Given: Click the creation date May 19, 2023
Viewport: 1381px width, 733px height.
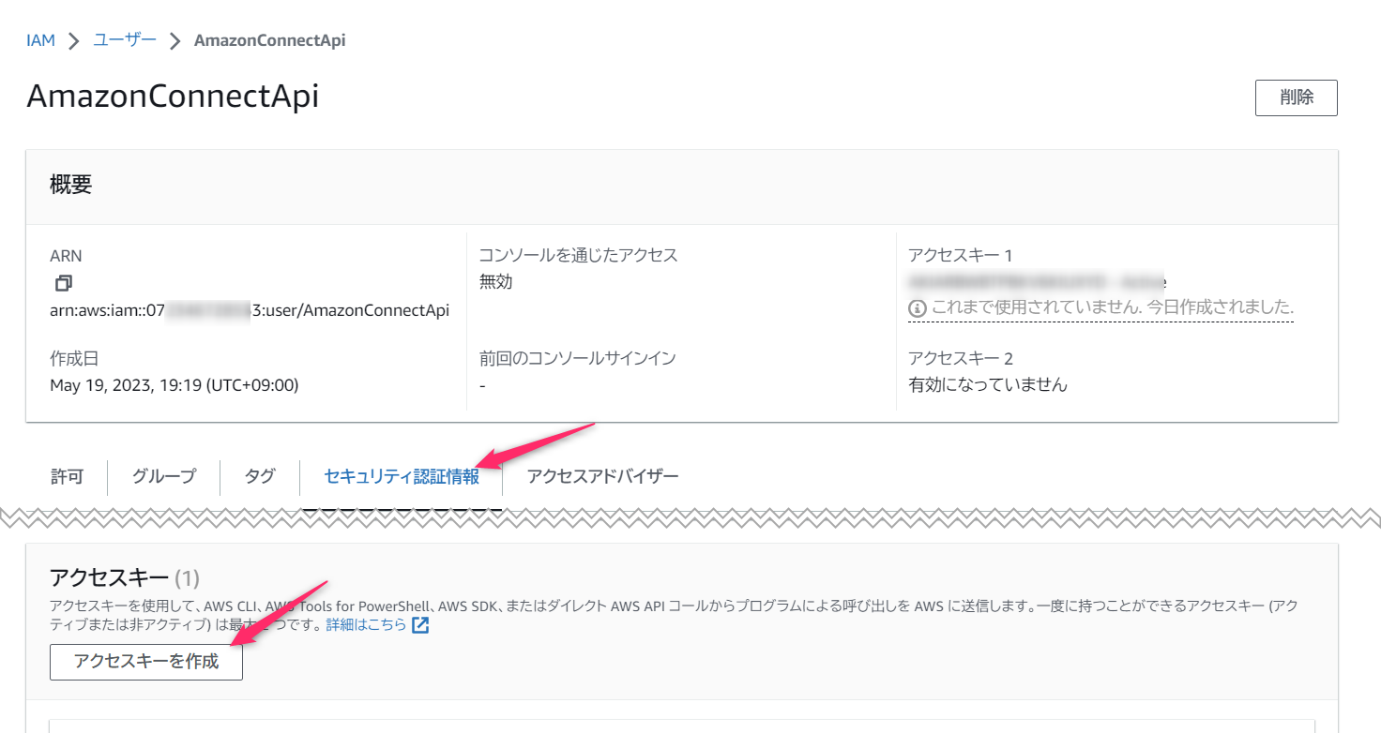Looking at the screenshot, I should pyautogui.click(x=175, y=385).
